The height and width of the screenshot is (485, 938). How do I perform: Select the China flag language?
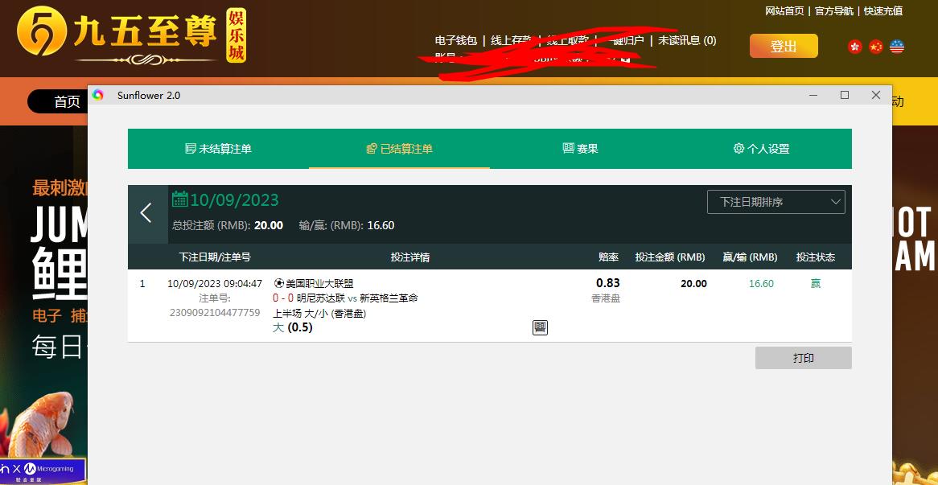tap(876, 47)
